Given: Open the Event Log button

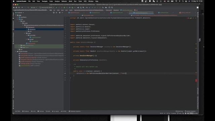Looking at the screenshot, I should tap(179, 111).
